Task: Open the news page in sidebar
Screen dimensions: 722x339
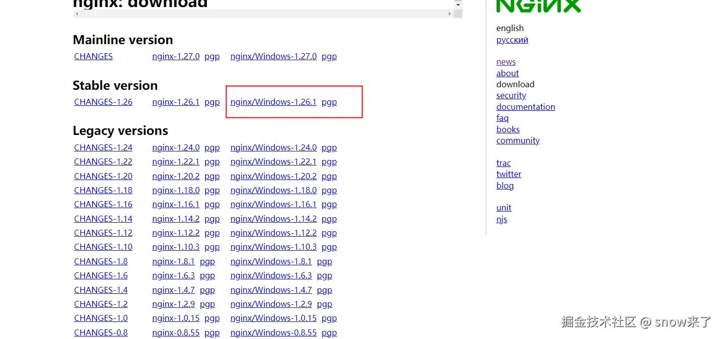Action: point(506,62)
